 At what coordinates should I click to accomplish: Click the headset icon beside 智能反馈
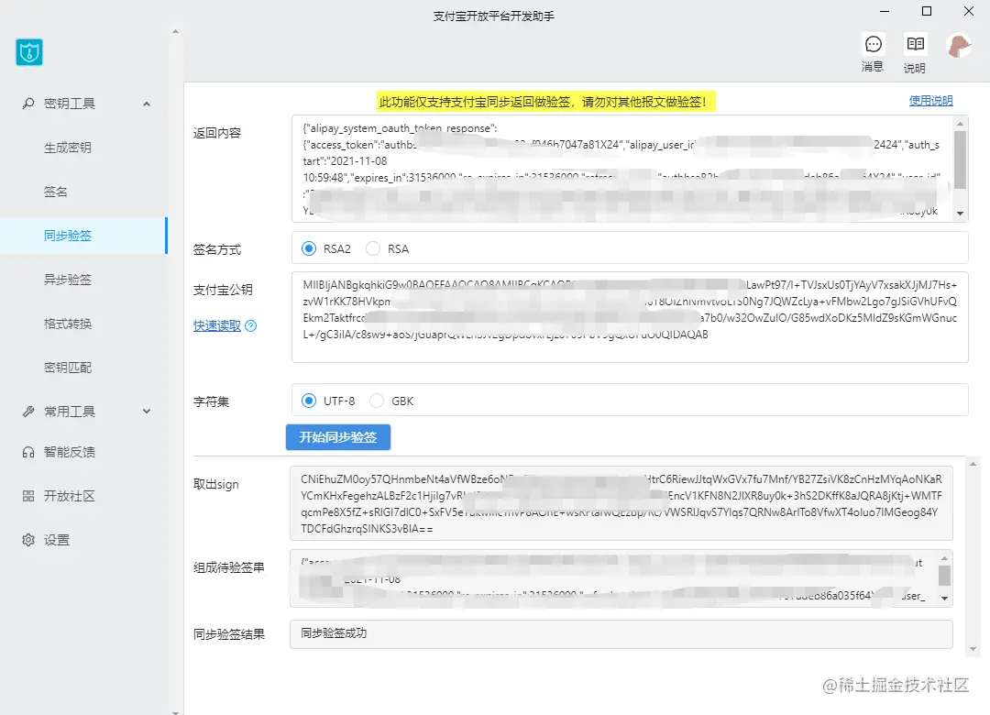(x=28, y=452)
